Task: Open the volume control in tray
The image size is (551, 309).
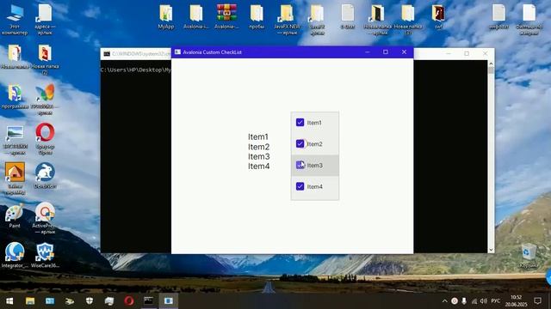Action: click(x=484, y=301)
